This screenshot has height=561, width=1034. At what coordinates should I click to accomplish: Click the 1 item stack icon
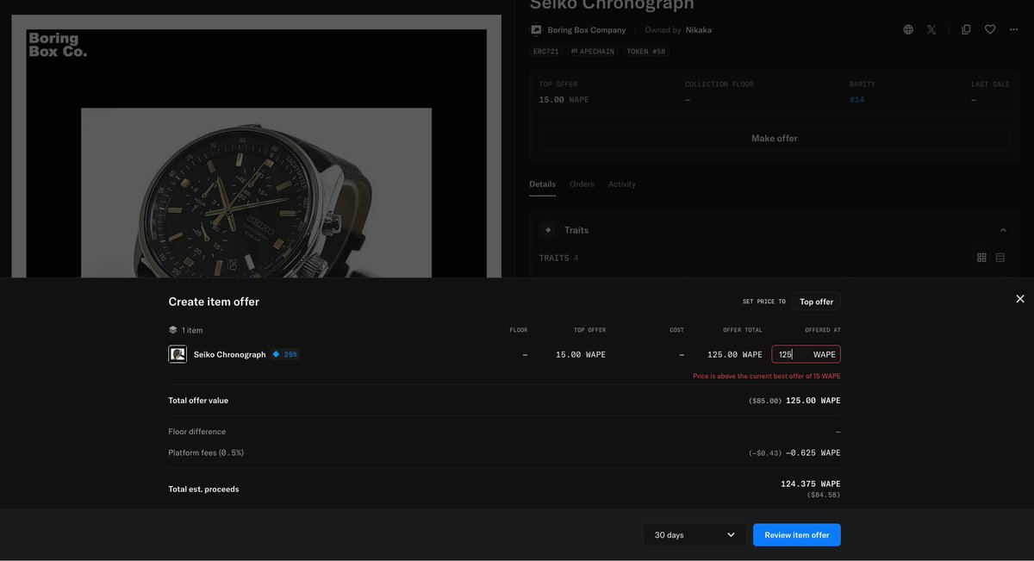point(173,330)
